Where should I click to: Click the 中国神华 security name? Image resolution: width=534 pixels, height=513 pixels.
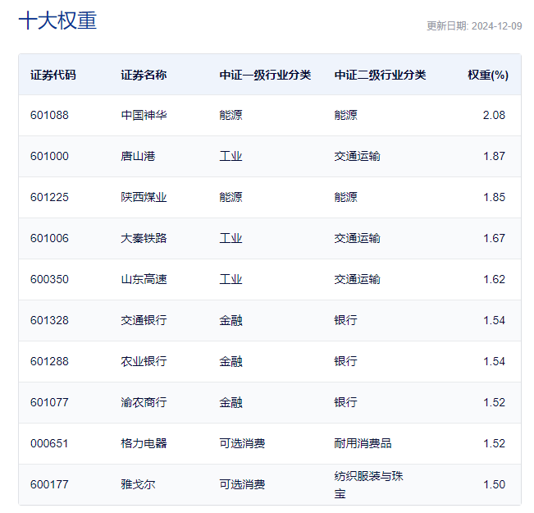tap(144, 115)
